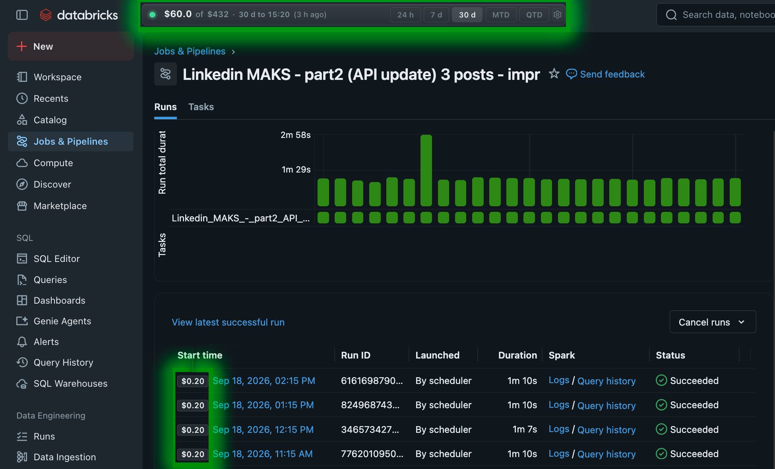775x469 pixels.
Task: Favorite this job with the star
Action: 554,74
